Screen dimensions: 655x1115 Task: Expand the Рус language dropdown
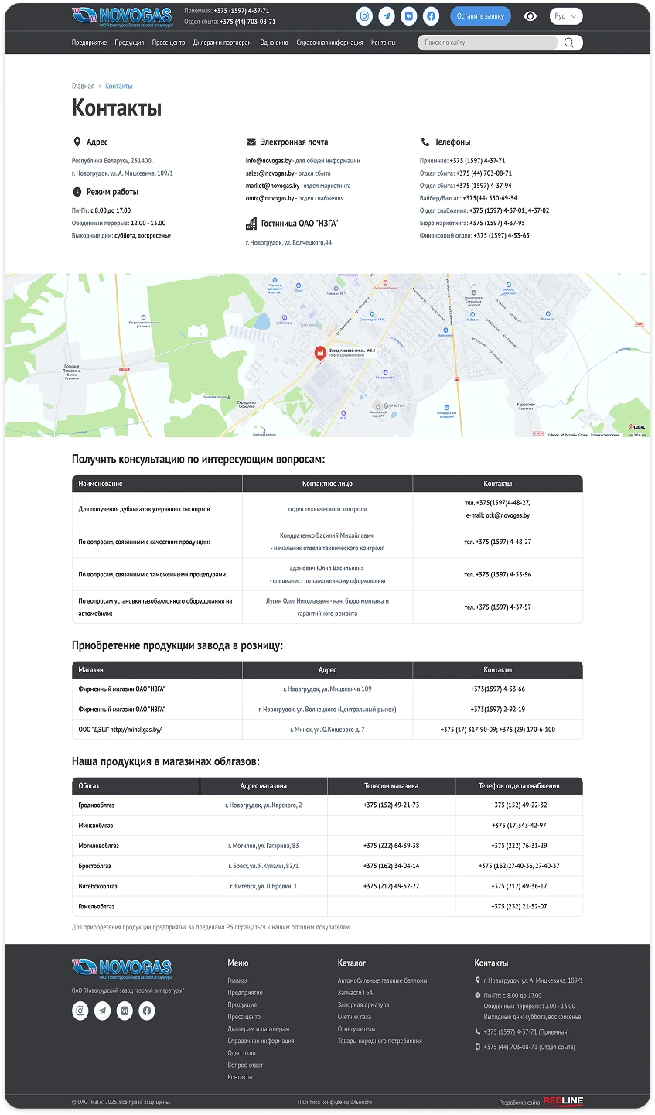pos(566,16)
